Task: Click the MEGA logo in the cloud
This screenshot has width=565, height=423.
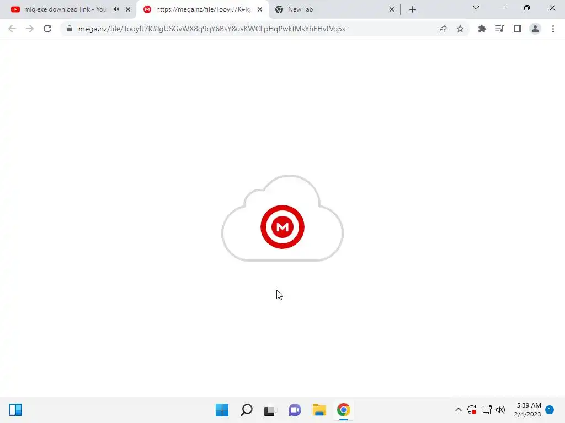Action: tap(282, 227)
